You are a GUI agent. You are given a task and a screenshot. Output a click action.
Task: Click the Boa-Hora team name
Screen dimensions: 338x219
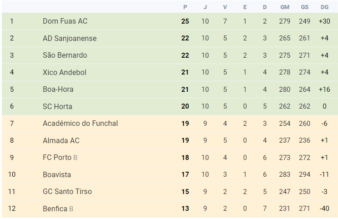[x=58, y=90]
